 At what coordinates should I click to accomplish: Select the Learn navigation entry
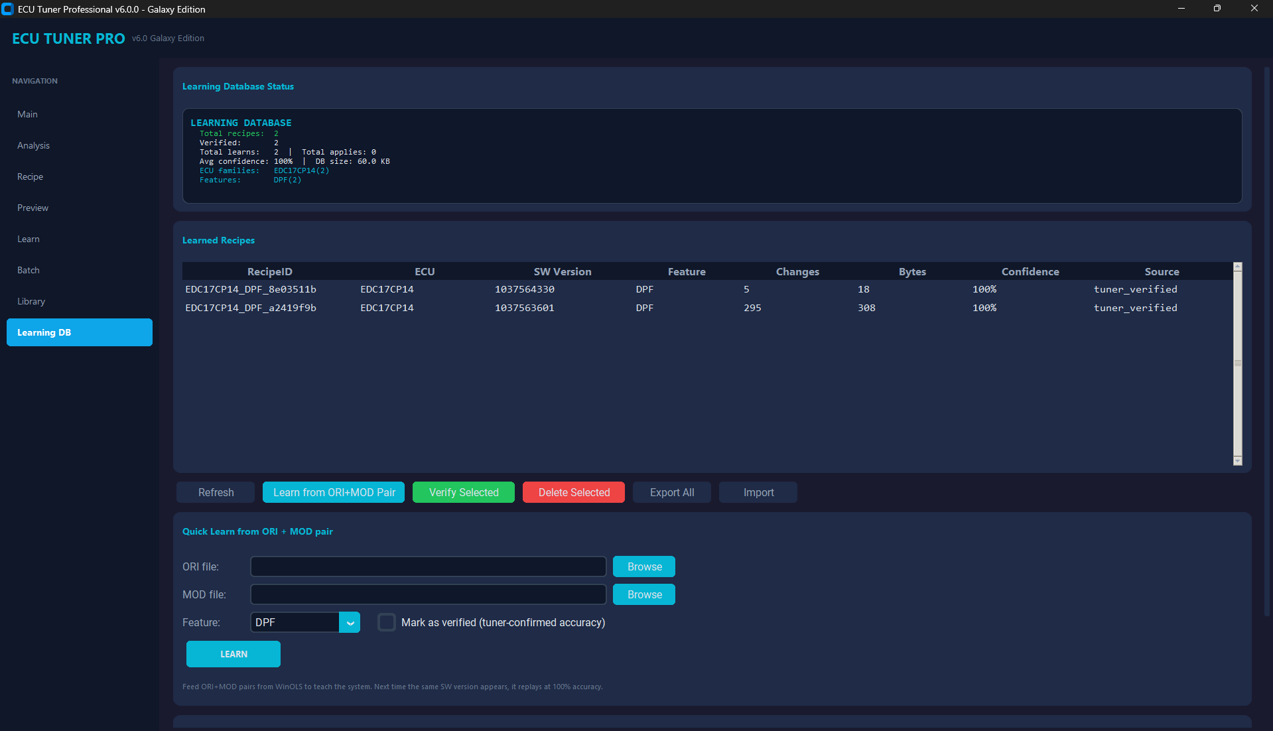click(x=29, y=239)
